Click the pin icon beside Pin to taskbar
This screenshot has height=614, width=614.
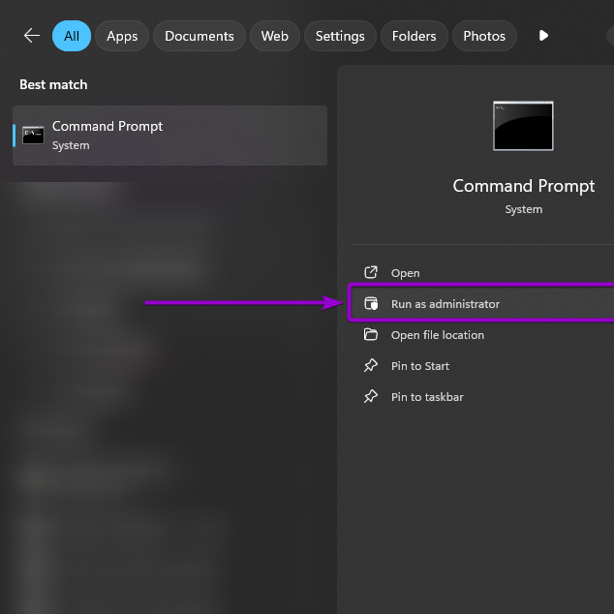click(370, 397)
